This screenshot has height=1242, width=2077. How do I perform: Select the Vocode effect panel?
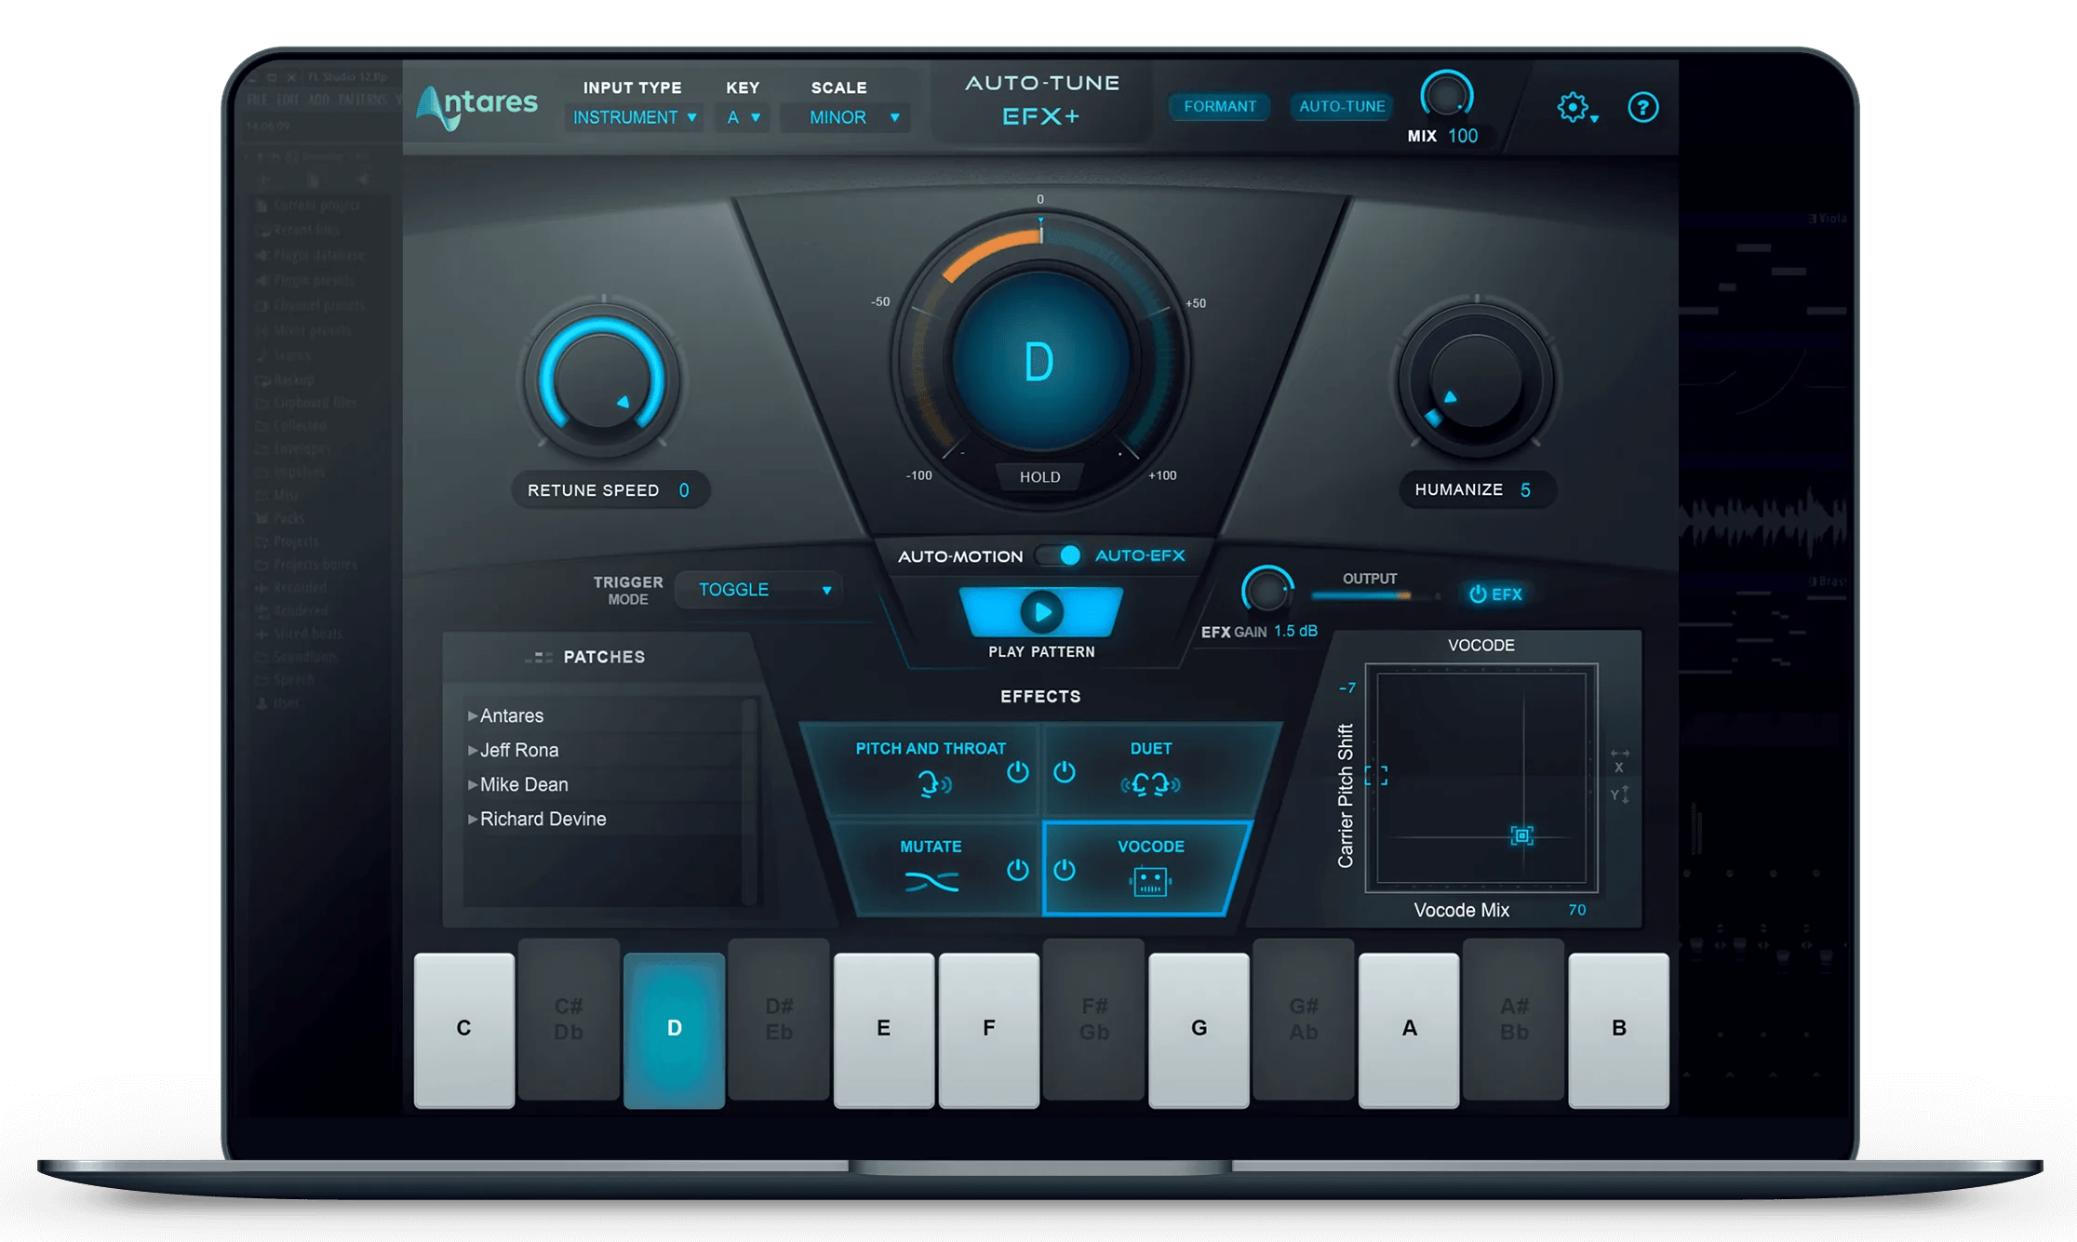[x=1147, y=867]
